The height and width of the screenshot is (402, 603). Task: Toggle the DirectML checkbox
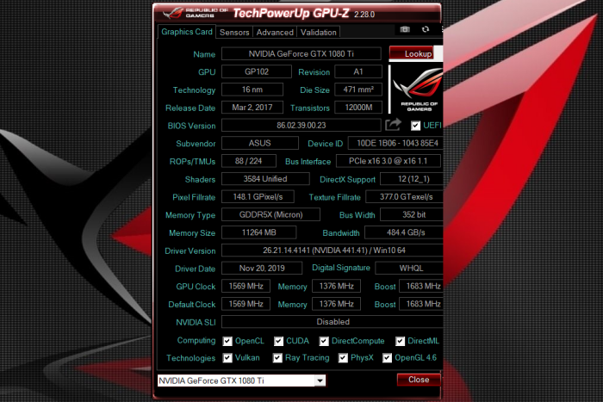(400, 341)
